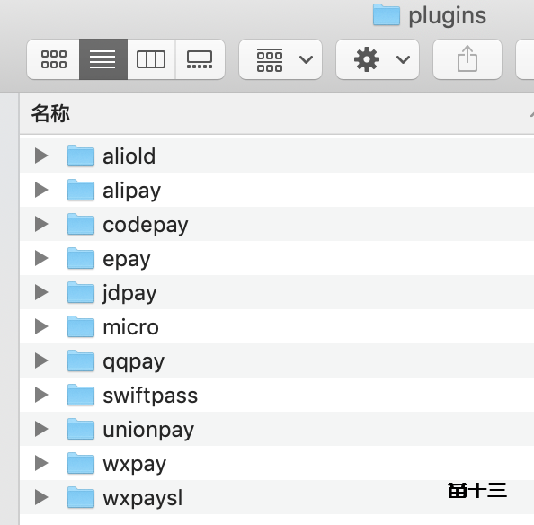Open the gear action menu
This screenshot has width=534, height=525.
click(378, 59)
